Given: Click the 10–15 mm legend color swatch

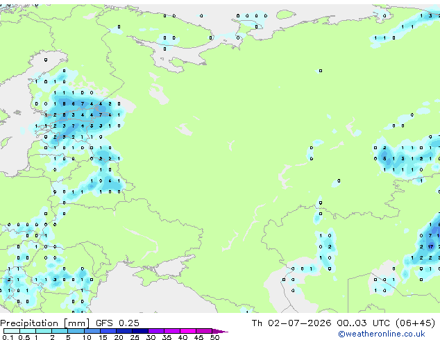Looking at the screenshot, I should click(x=92, y=331).
